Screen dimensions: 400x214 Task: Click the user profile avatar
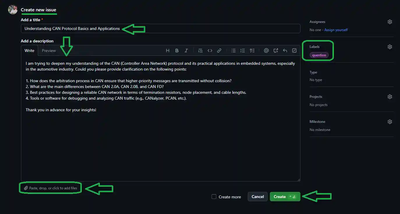[13, 10]
